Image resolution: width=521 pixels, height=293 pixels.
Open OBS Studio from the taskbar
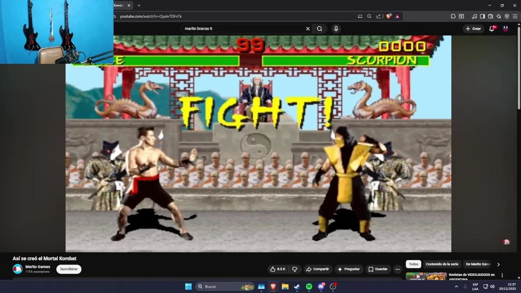(x=333, y=286)
